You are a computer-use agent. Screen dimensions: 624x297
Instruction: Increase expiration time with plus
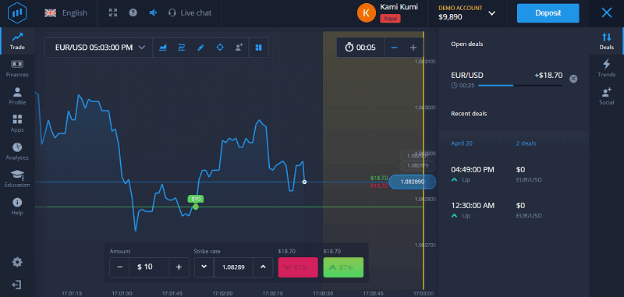point(413,48)
